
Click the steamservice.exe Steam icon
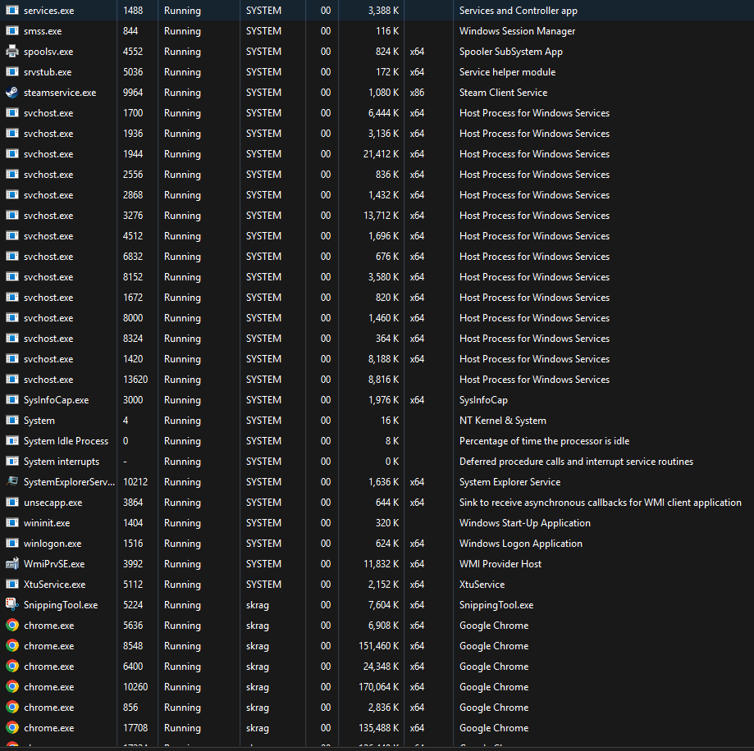(12, 93)
